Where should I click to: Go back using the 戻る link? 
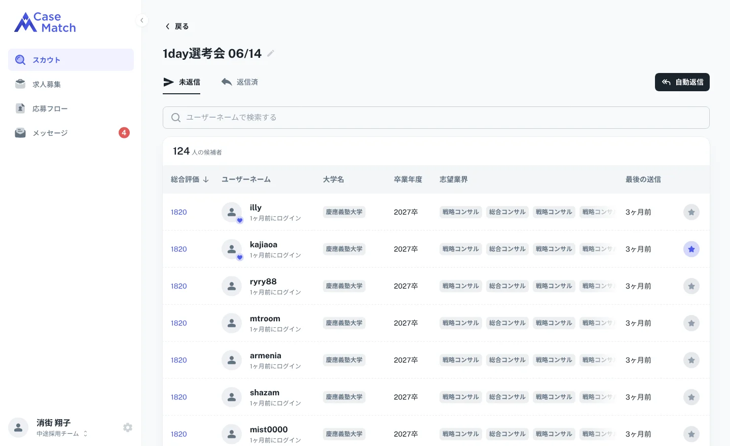pos(177,26)
